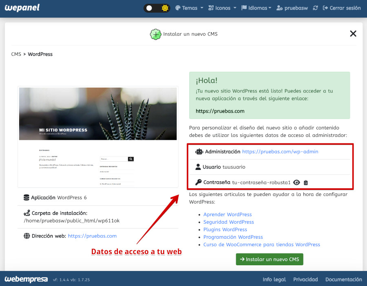Open Plugins WordPress article

[225, 229]
